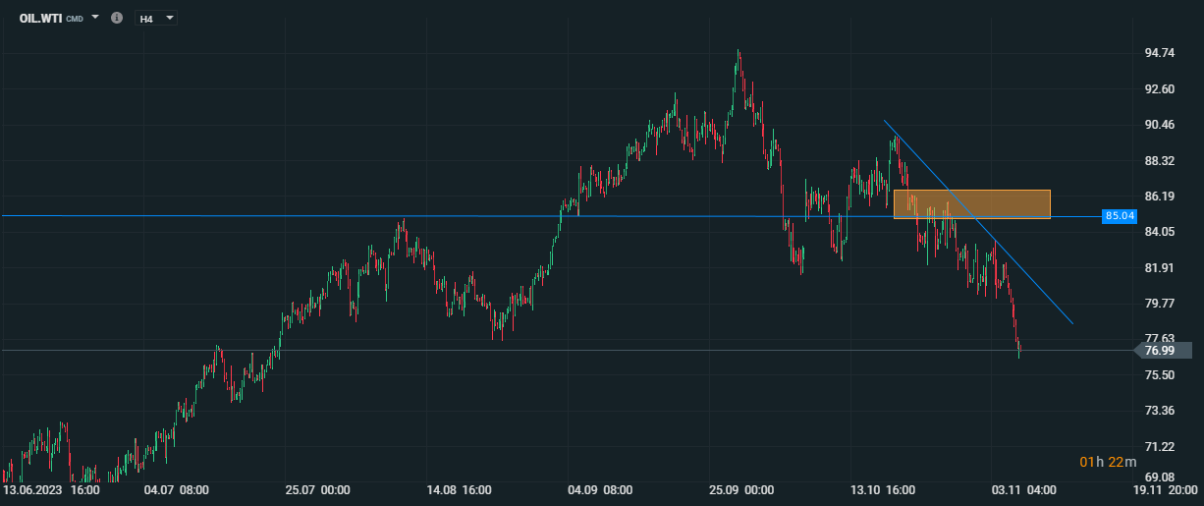Click the 25.09 00:00 time axis label
The image size is (1204, 506).
tap(742, 489)
